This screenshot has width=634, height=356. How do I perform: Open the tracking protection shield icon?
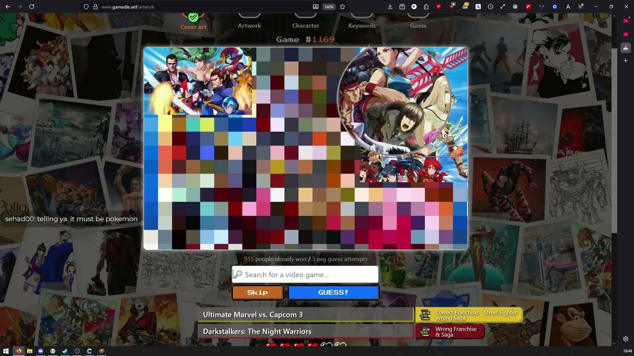86,7
